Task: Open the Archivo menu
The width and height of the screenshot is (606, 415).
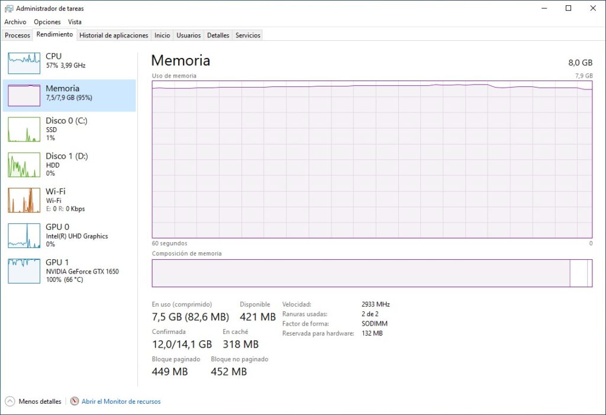Action: [x=15, y=22]
